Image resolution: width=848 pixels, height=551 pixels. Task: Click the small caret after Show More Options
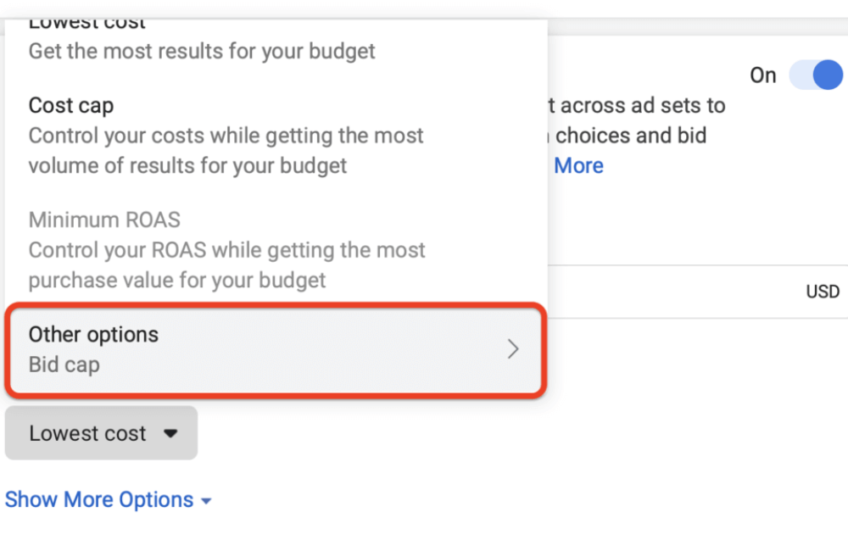[206, 501]
